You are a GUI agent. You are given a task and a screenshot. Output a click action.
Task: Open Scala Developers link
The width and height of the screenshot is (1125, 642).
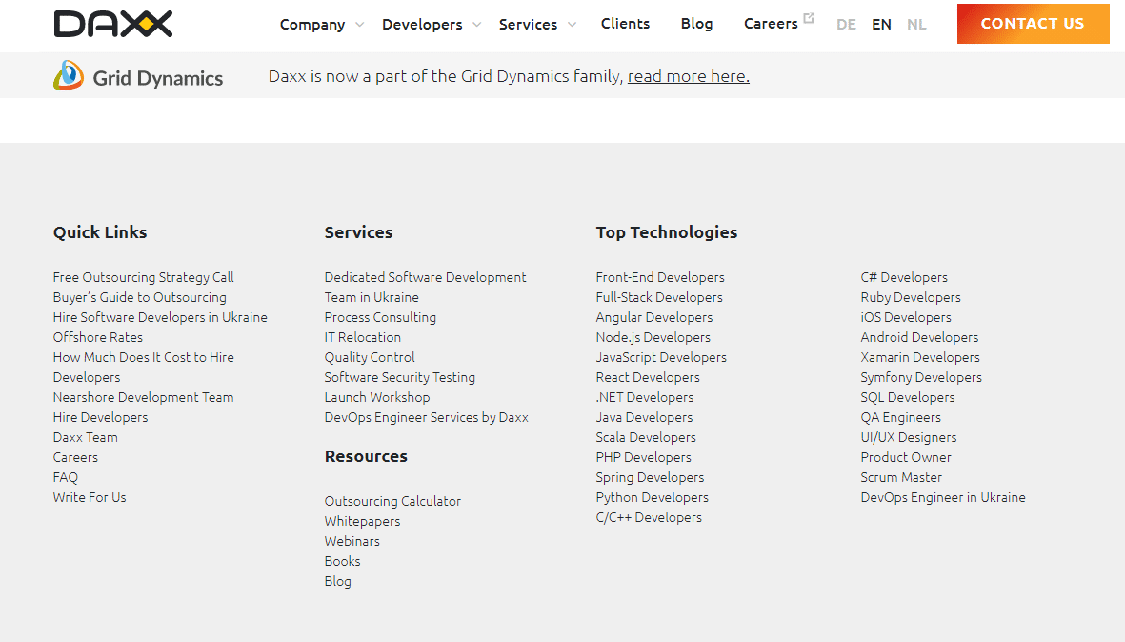click(x=646, y=437)
